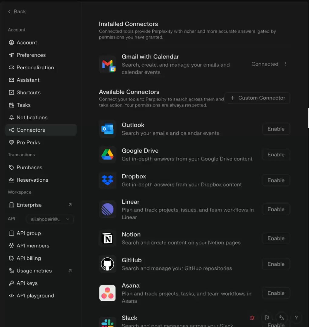Click the Google Drive connector icon

point(108,154)
